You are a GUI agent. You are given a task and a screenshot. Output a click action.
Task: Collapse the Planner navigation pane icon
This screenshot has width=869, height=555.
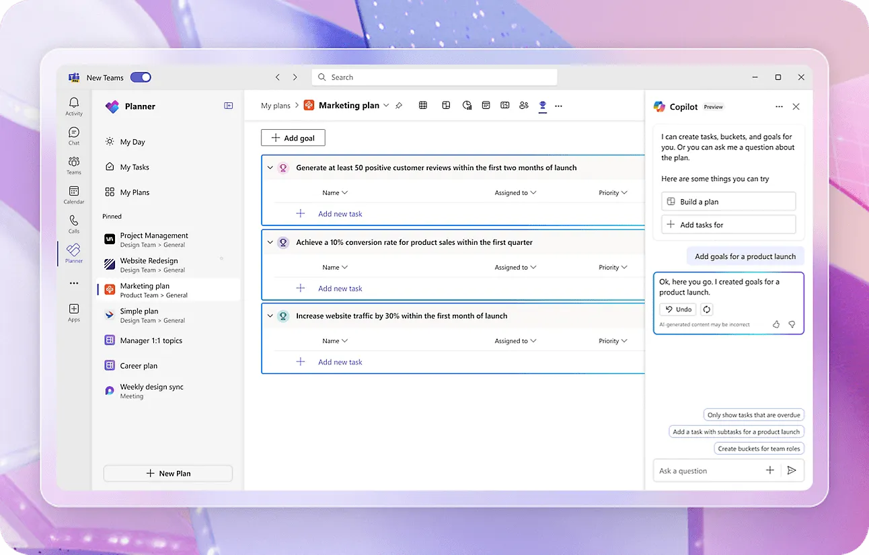pyautogui.click(x=229, y=106)
